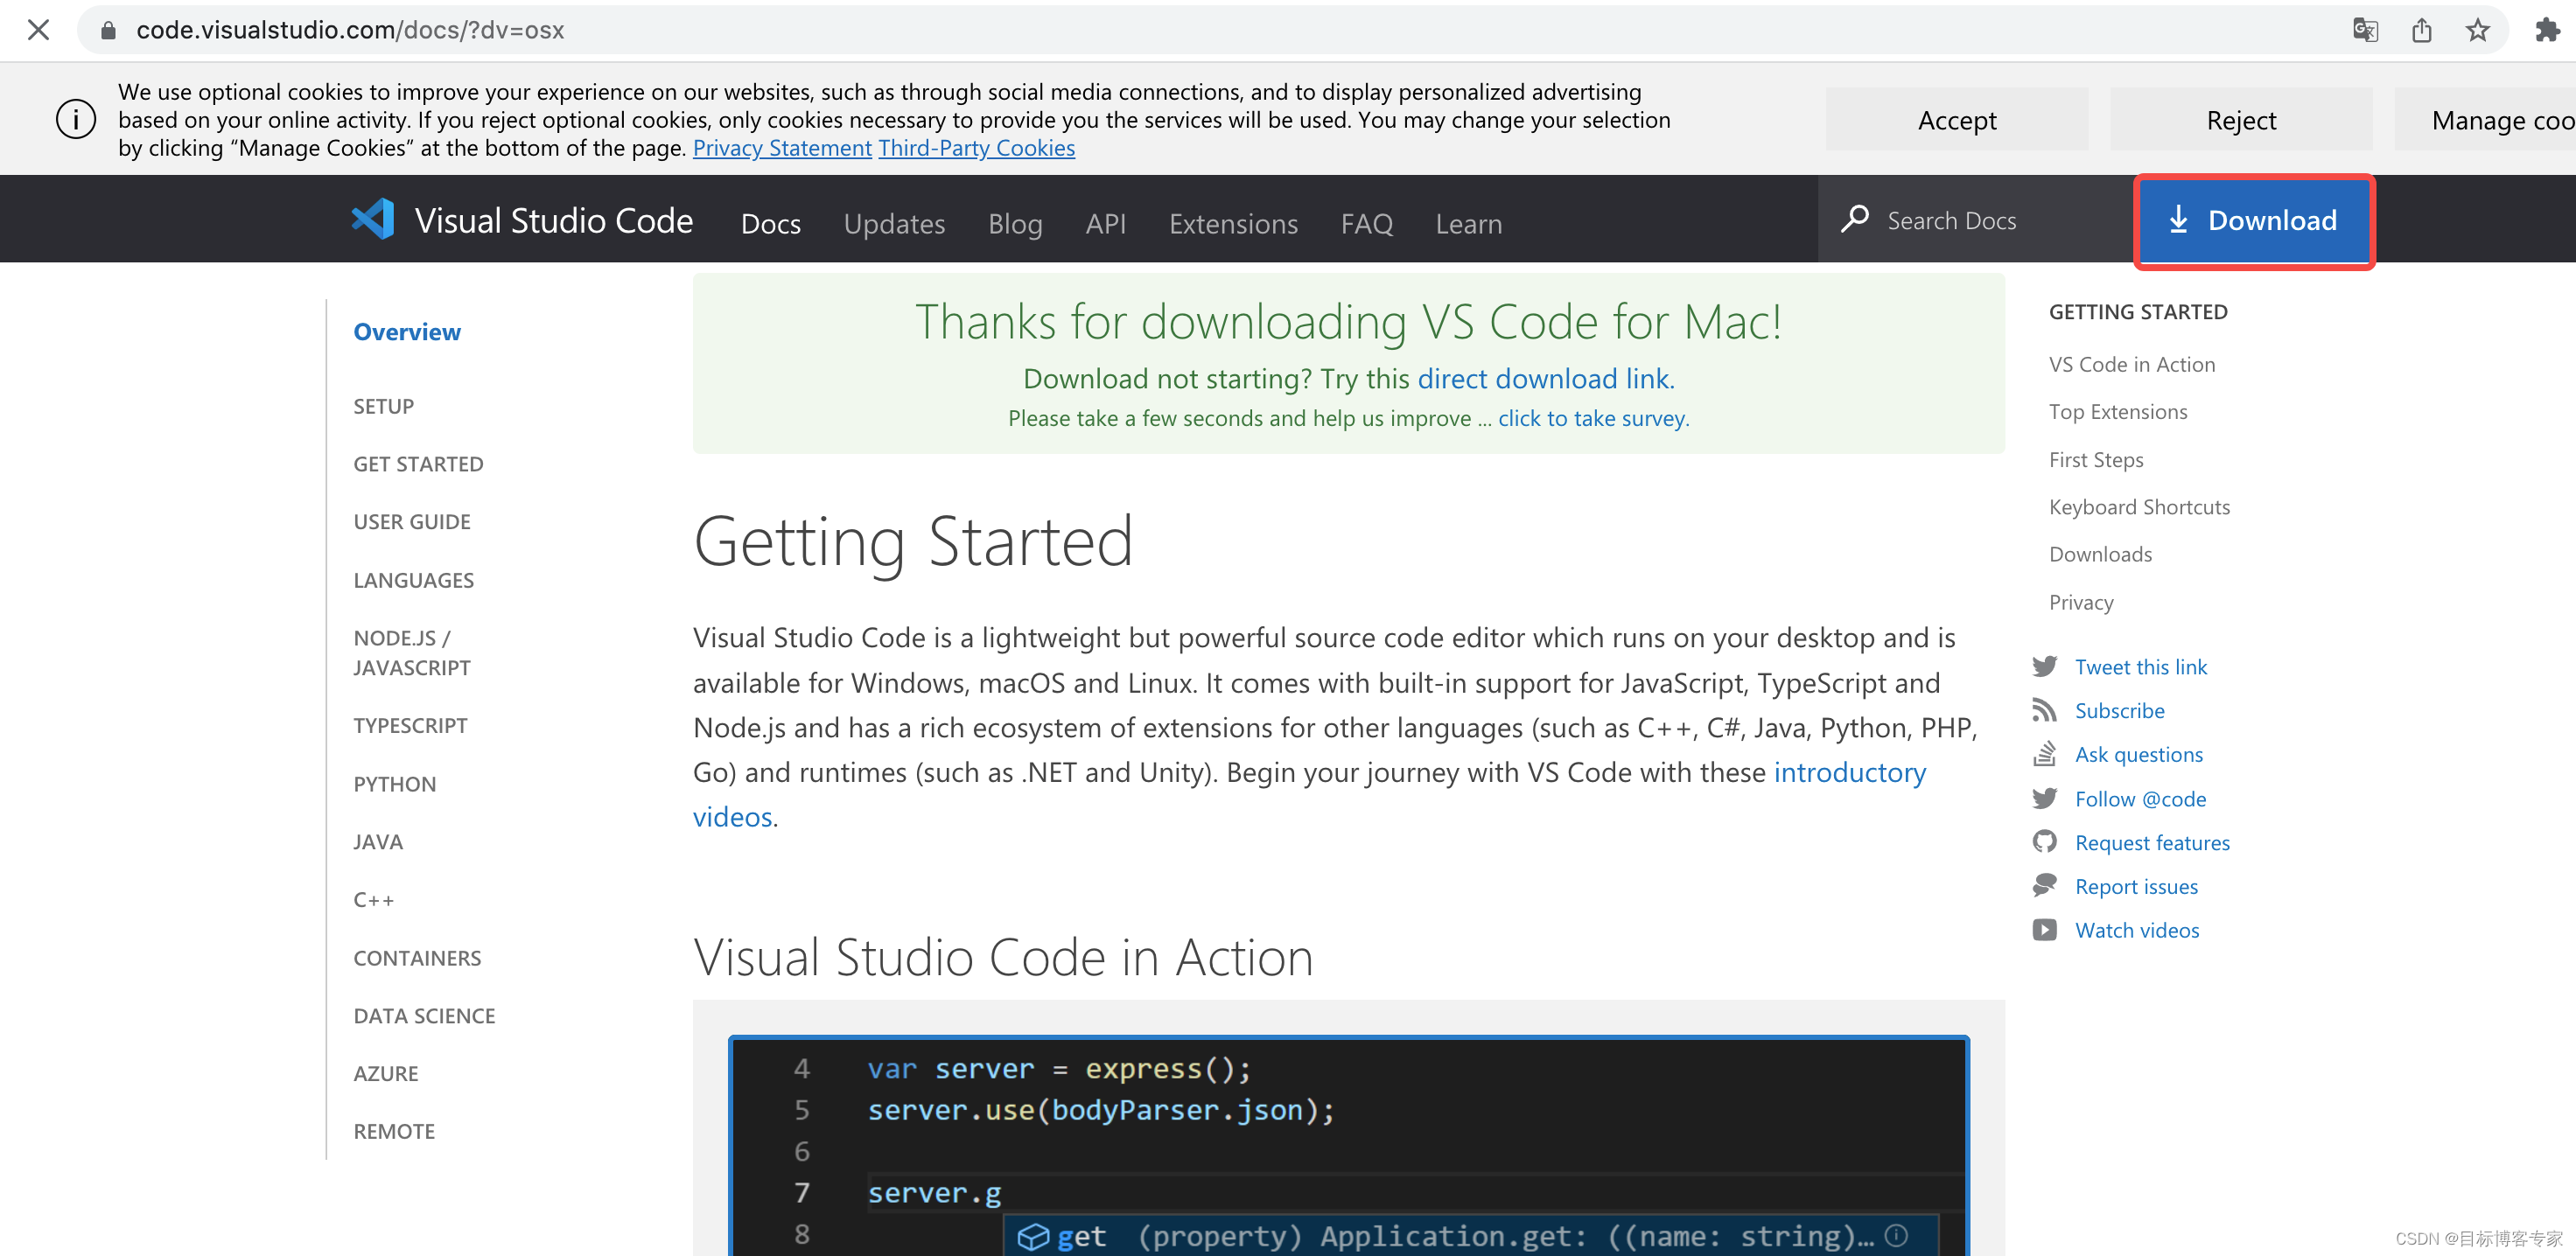Click the cube icon in code autocomplete

pyautogui.click(x=1033, y=1237)
